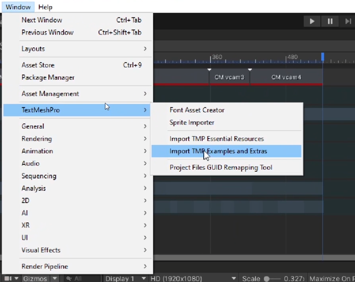
Task: Click the Pause button
Action: tap(330, 21)
